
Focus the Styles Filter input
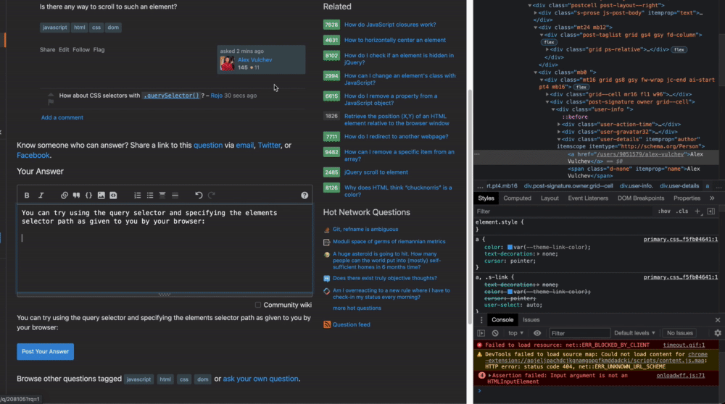point(564,211)
